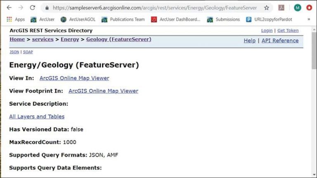Open the URL2copyforPardot bookmark
317x178 pixels.
tap(269, 19)
